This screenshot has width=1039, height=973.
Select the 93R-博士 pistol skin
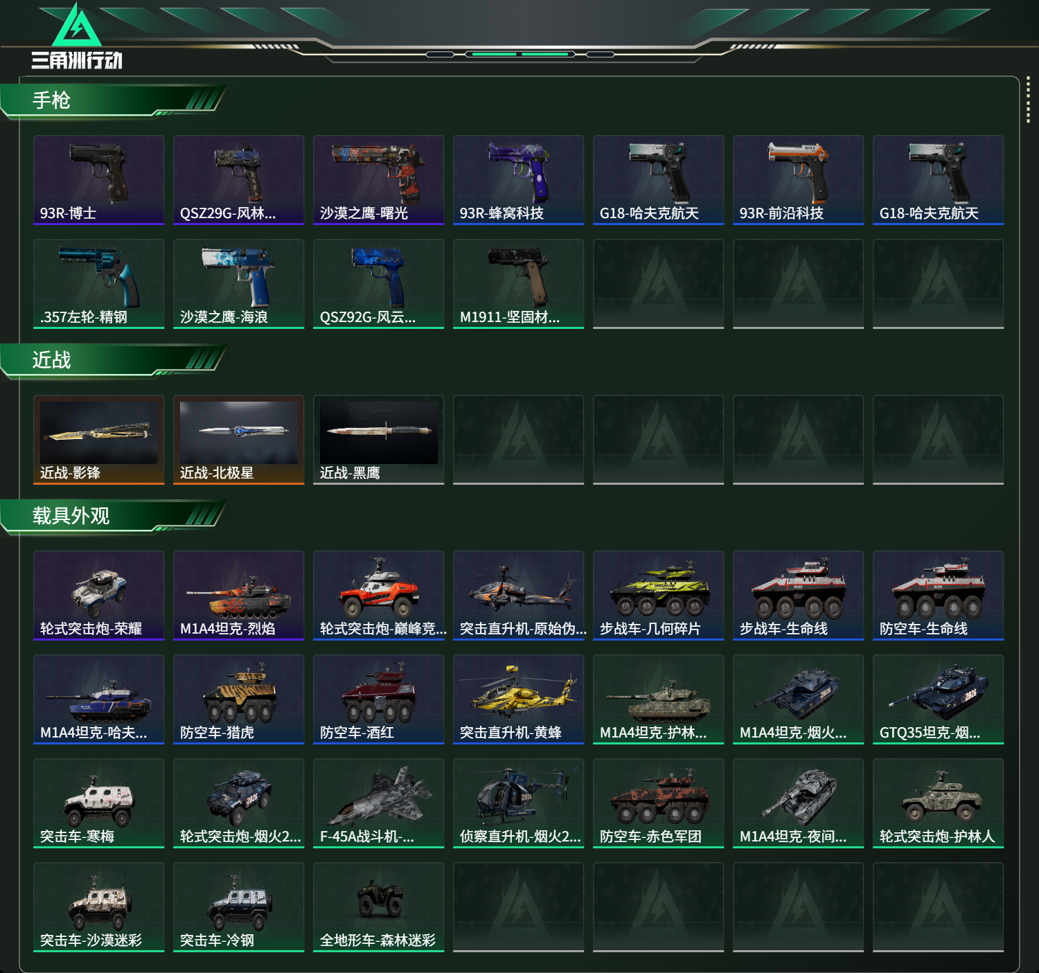coord(99,180)
